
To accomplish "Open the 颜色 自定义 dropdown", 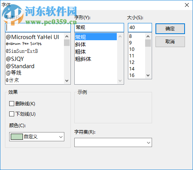I will pyautogui.click(x=37, y=137).
